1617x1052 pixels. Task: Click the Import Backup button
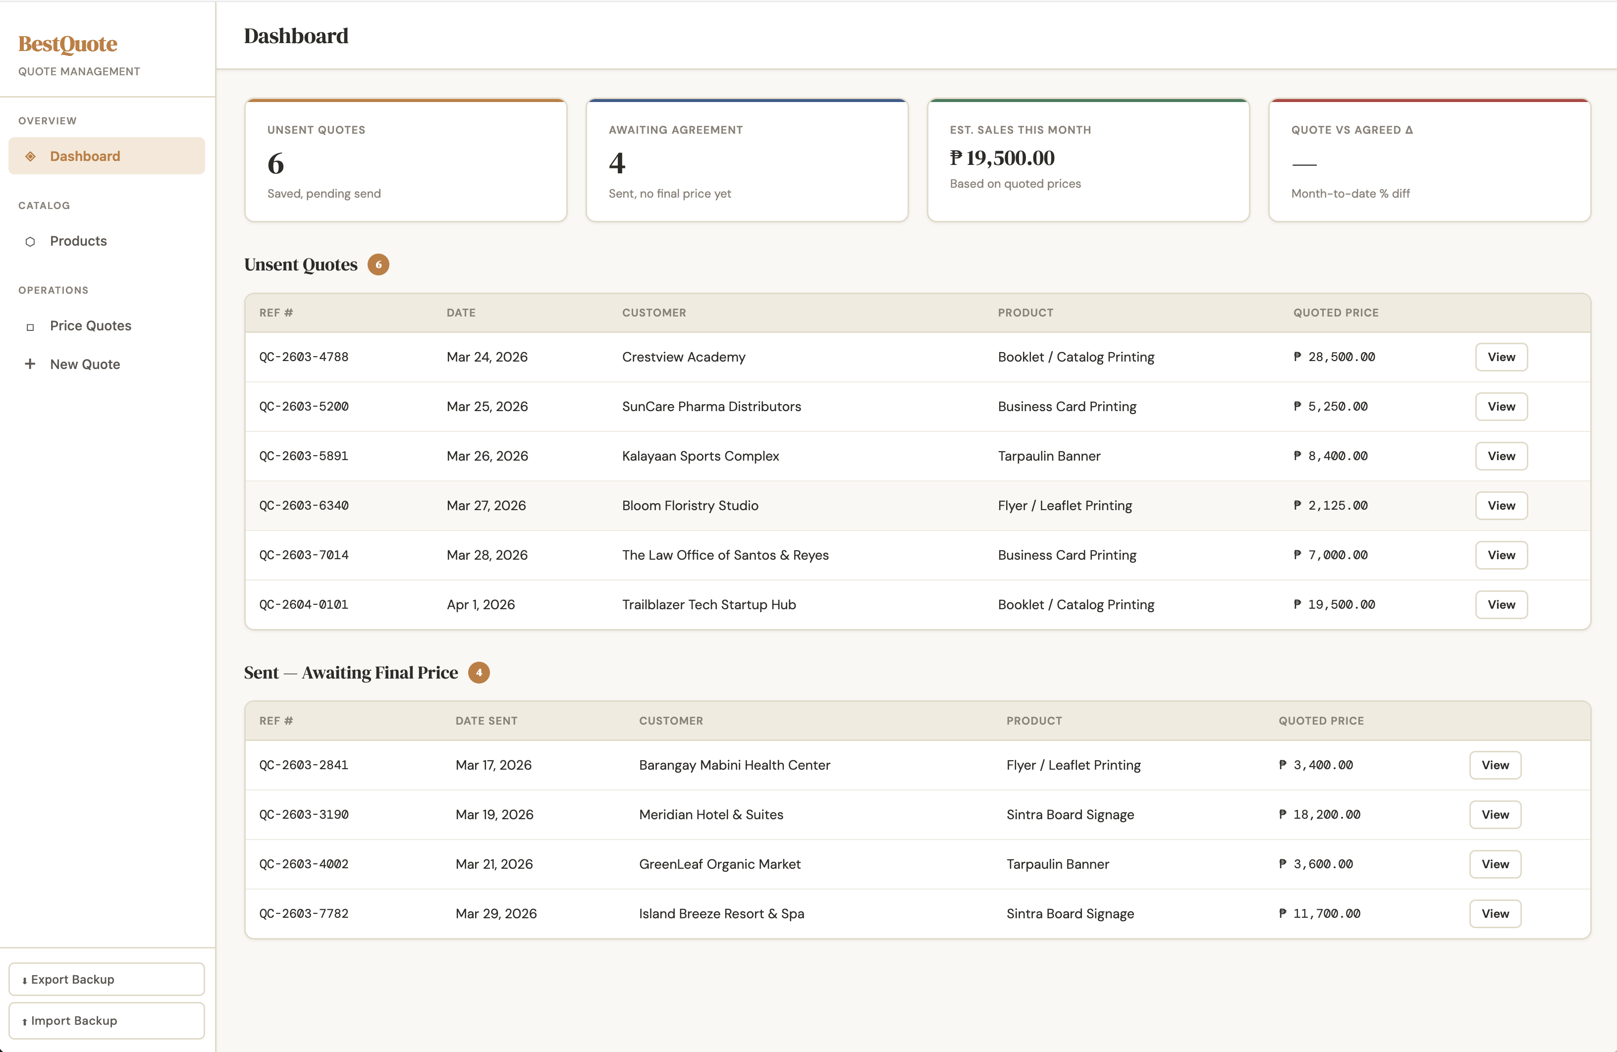107,1021
